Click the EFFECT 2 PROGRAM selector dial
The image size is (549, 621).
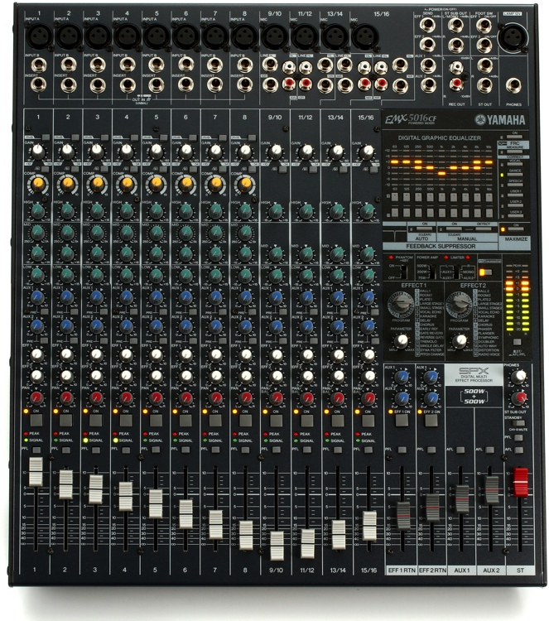(460, 303)
